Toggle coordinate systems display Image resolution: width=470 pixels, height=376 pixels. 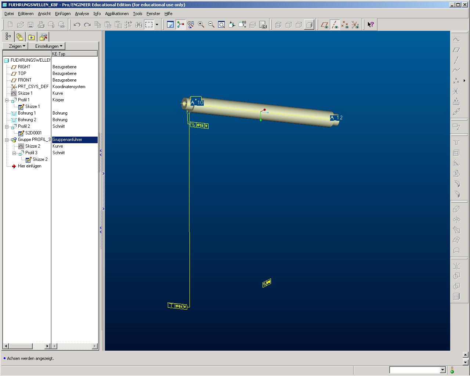coord(355,25)
